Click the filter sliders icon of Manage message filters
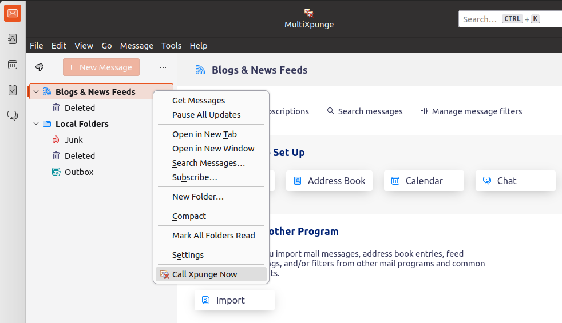Screen dimensions: 562x323 click(425, 111)
